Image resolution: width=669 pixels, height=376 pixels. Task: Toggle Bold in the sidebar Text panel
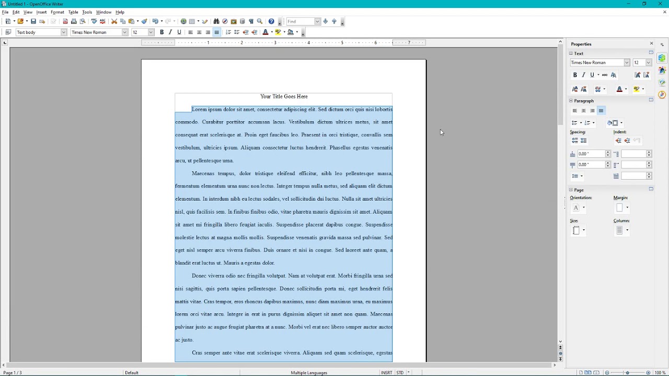coord(575,75)
